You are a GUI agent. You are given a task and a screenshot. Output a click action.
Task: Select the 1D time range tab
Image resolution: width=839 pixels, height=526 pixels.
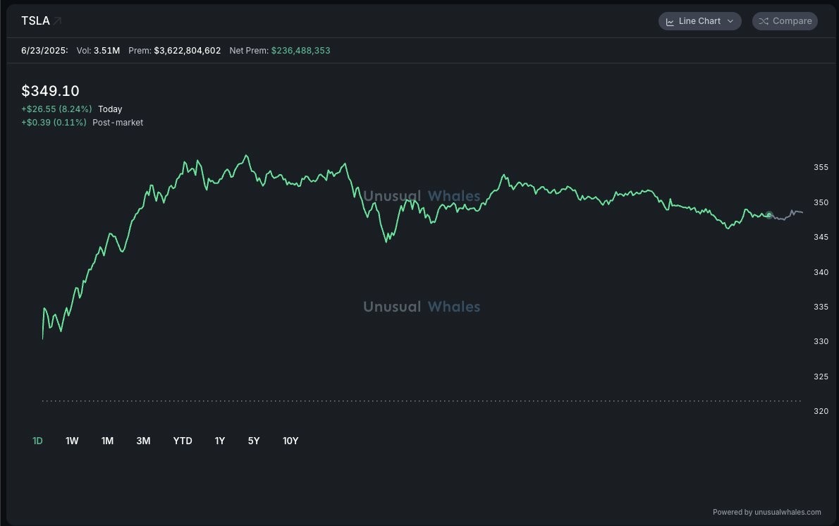point(37,441)
